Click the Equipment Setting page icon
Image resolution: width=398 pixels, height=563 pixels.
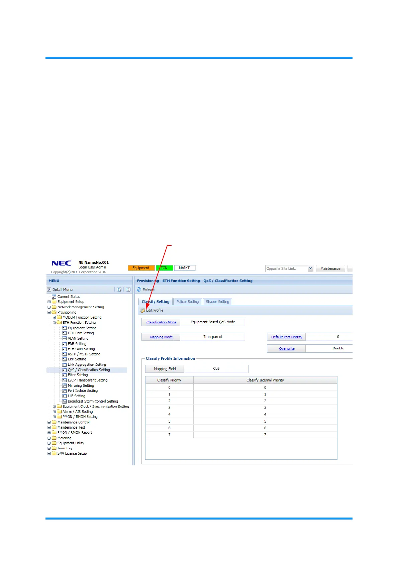click(64, 328)
